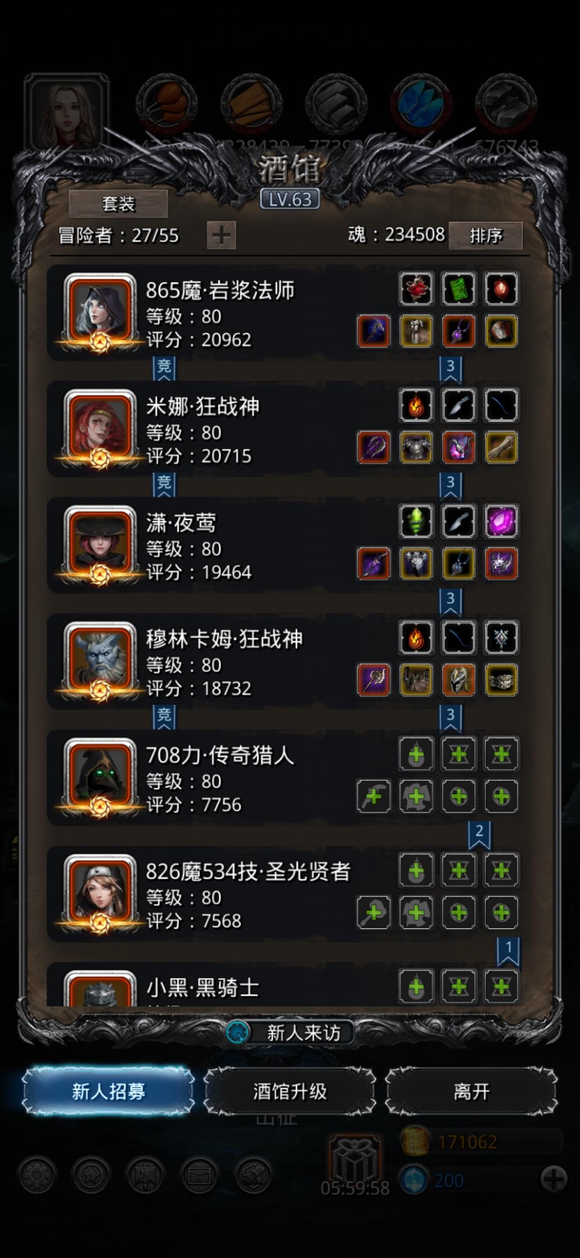
Task: Add weapon to 708力·传奇猎人's empty slot
Action: click(x=374, y=796)
